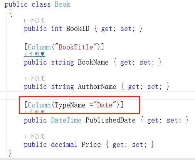This screenshot has width=195, height=160.
Task: Click the 'string' type on the BookName line
Action: click(62, 62)
